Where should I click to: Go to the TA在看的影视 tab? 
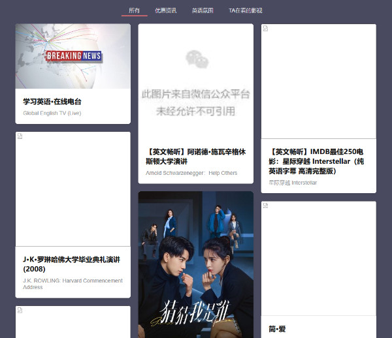click(245, 10)
